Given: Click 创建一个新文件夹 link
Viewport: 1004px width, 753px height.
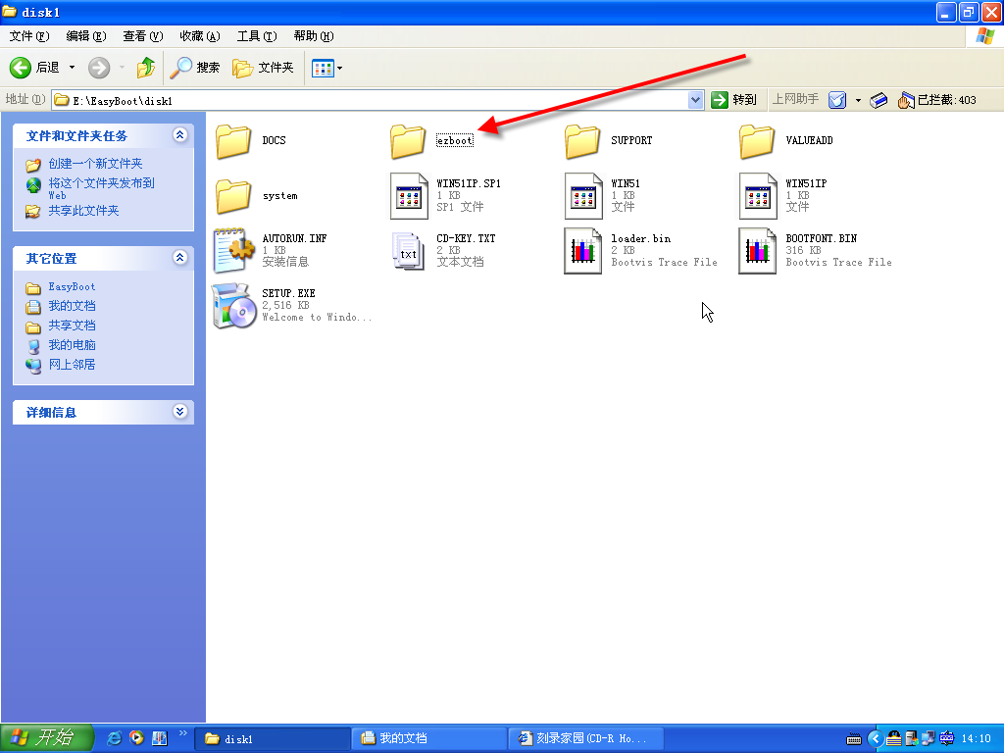Looking at the screenshot, I should pos(95,164).
